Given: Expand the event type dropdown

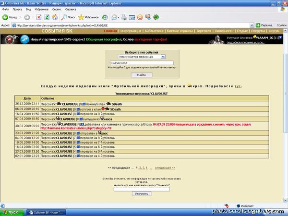Looking at the screenshot, I should coord(163,57).
